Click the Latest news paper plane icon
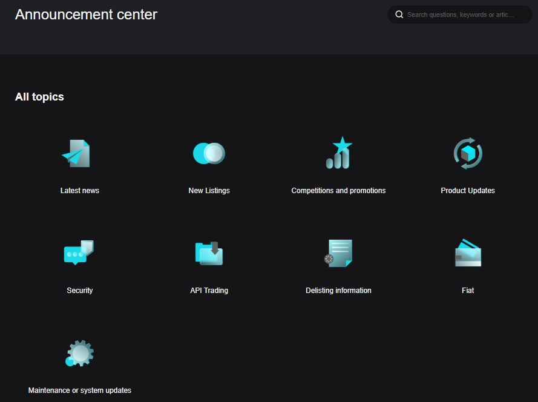Image resolution: width=538 pixels, height=402 pixels. coord(77,154)
